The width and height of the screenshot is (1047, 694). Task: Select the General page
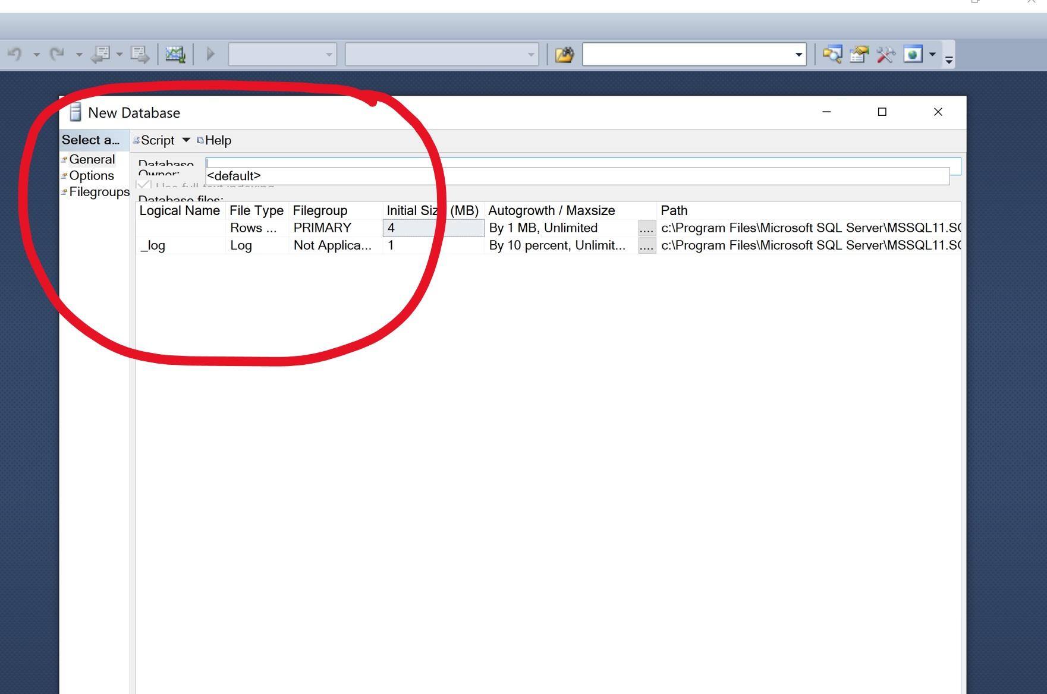click(x=92, y=159)
